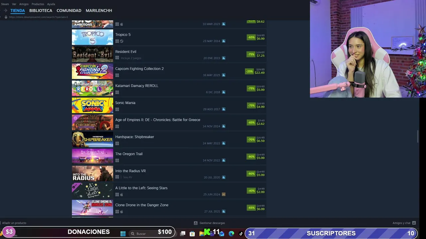Open Hardspace: Shipbreaker thumbnail

[x=93, y=139]
